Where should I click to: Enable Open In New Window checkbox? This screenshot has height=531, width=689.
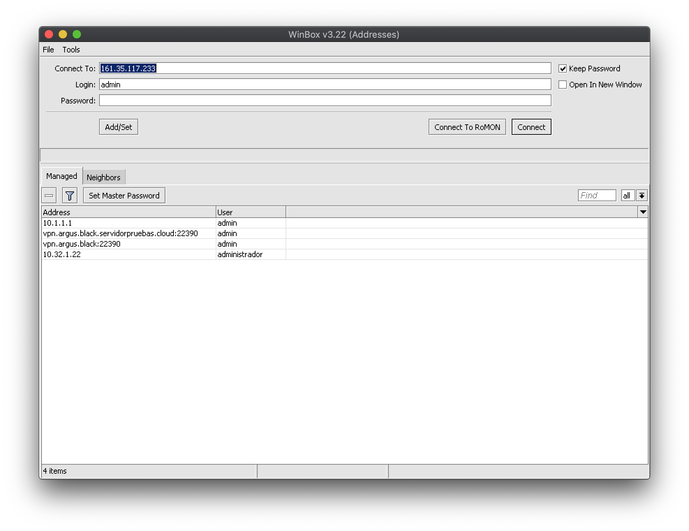tap(562, 85)
